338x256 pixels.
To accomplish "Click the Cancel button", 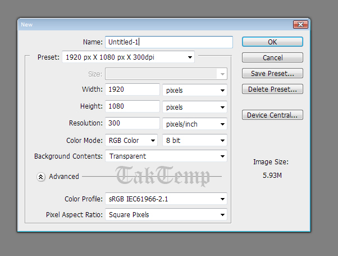I will (x=272, y=57).
